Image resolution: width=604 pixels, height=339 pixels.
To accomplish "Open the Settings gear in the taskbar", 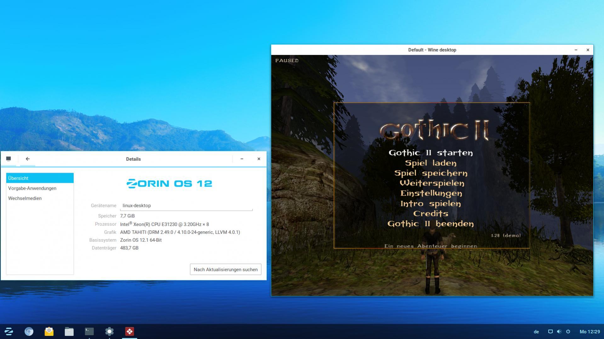I will [110, 331].
